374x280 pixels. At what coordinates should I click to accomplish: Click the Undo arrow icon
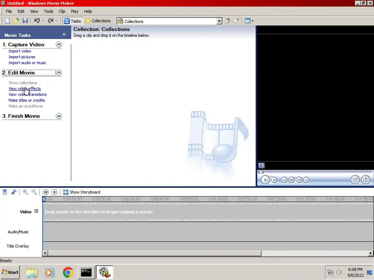click(x=37, y=21)
